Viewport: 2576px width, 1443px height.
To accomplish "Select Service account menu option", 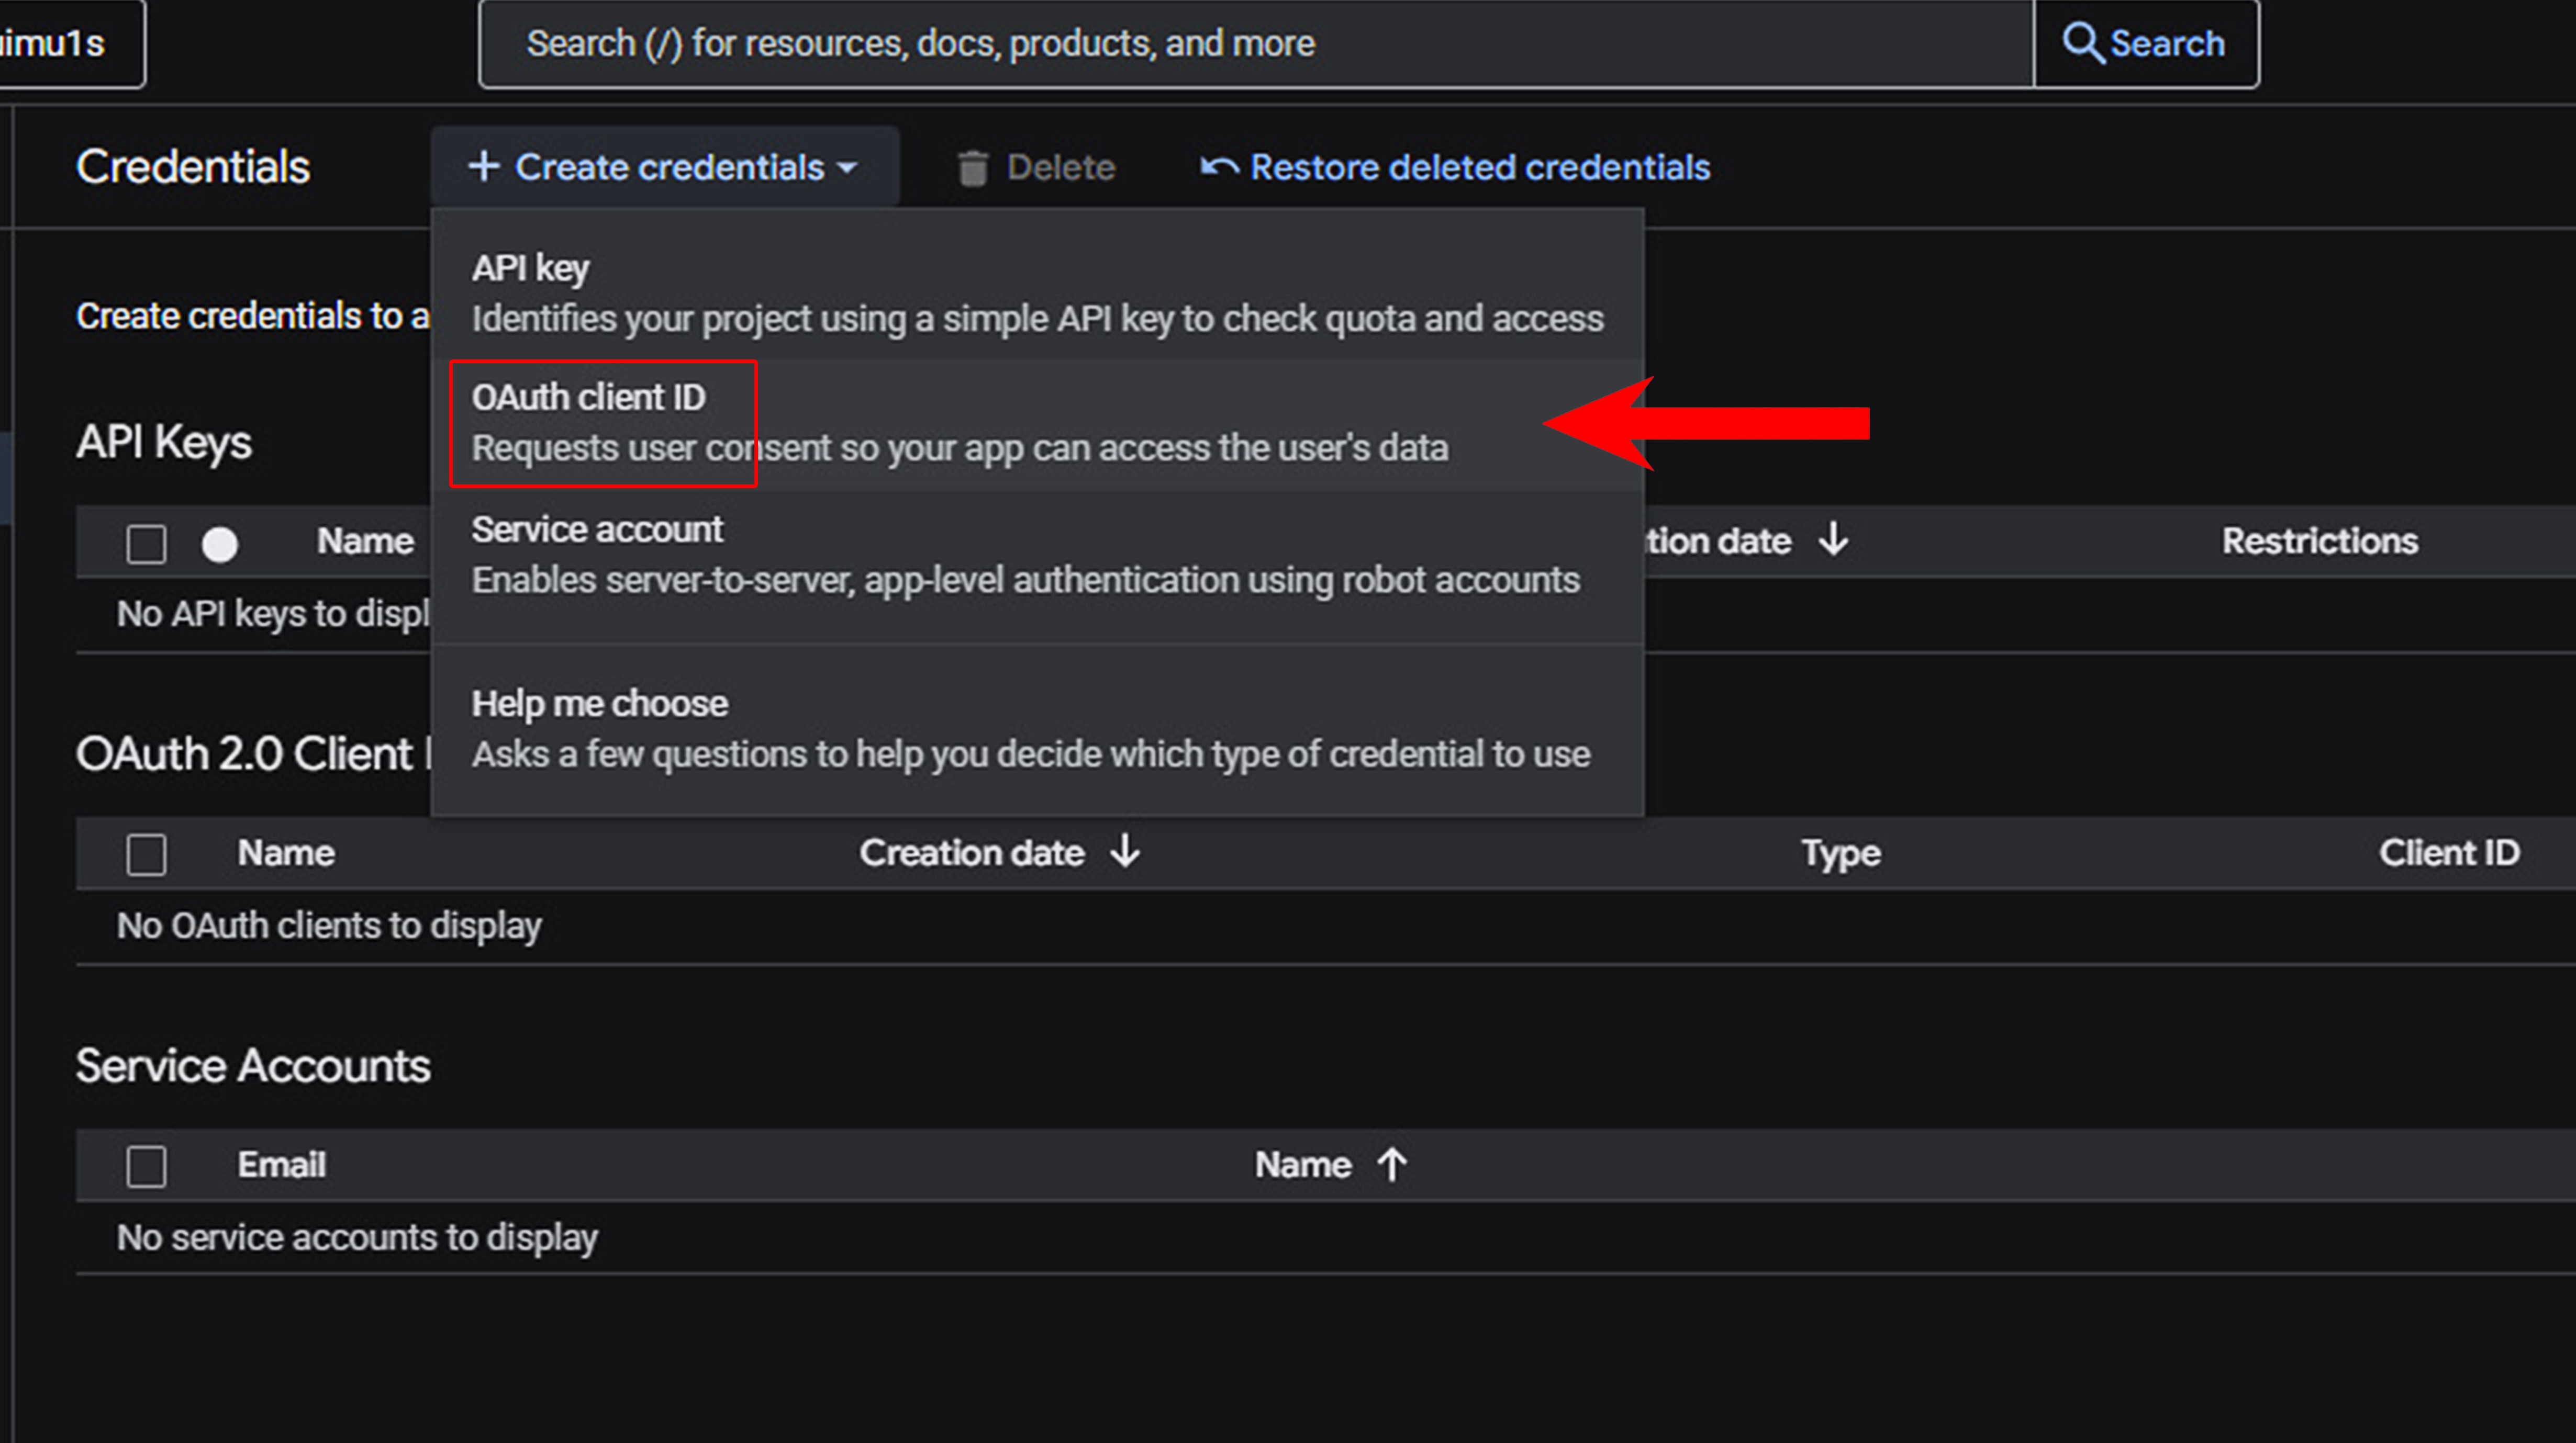I will [x=1025, y=555].
